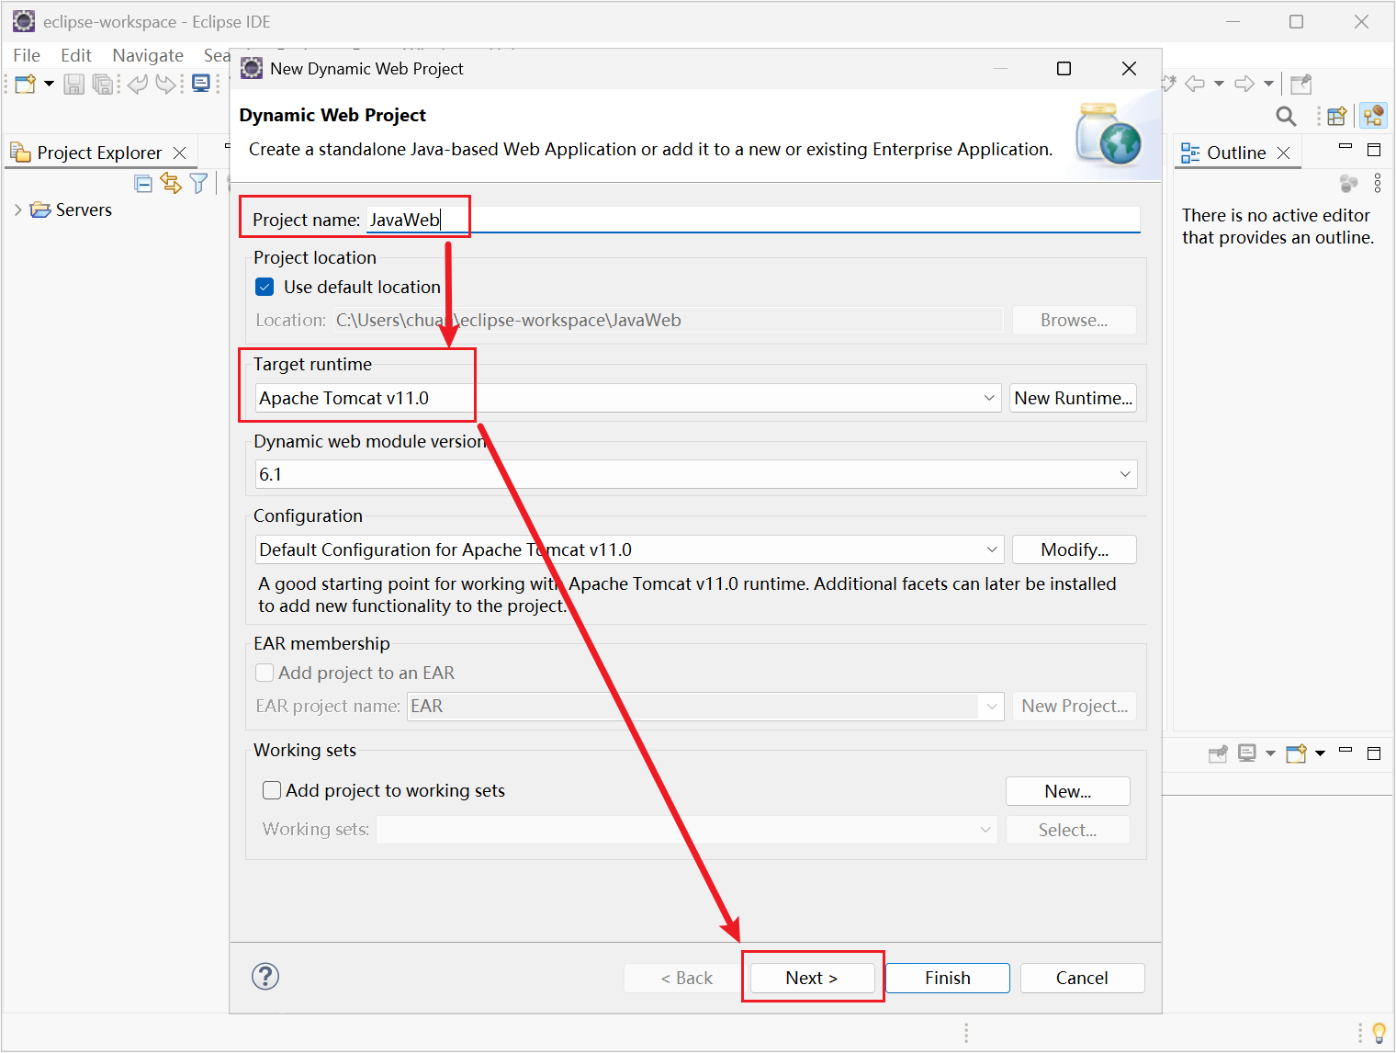The width and height of the screenshot is (1396, 1053).
Task: Click the Save All toolbar icon
Action: pos(103,84)
